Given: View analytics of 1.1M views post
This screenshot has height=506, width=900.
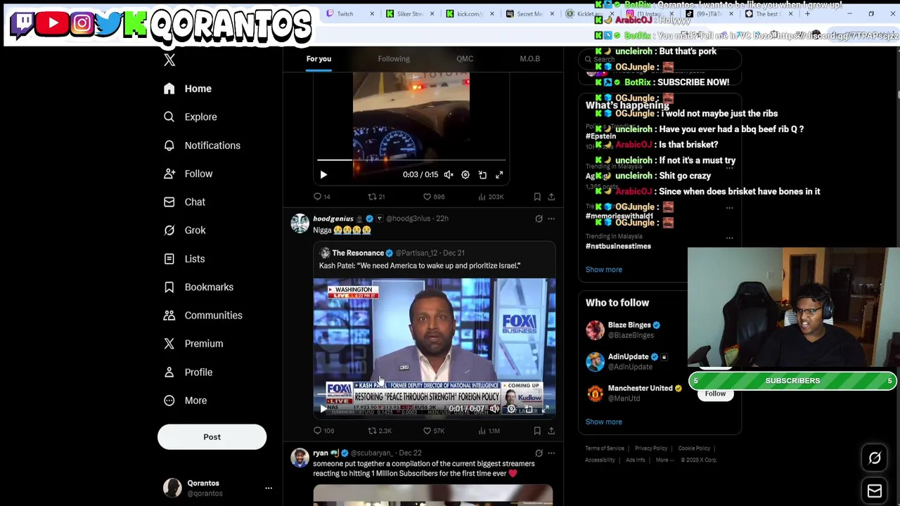Looking at the screenshot, I should (489, 431).
